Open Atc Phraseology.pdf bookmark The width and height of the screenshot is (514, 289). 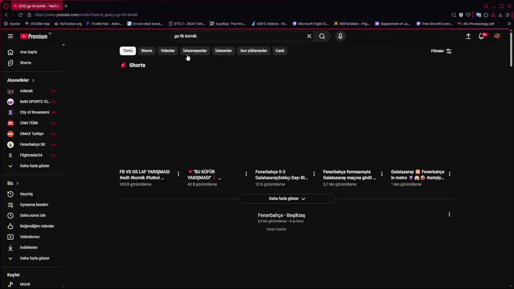click(x=475, y=24)
